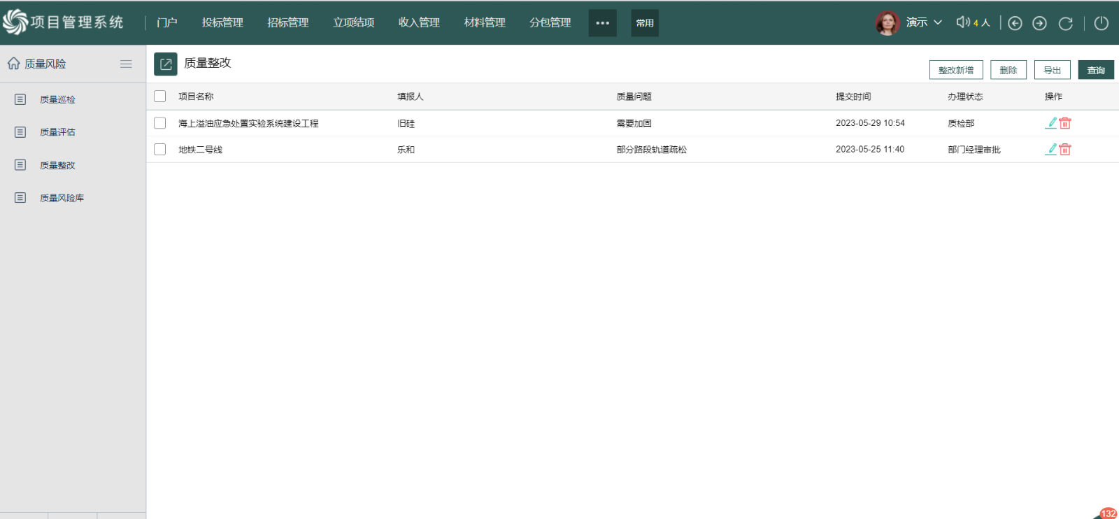
Task: Click the 提交时间 column header
Action: click(x=853, y=97)
